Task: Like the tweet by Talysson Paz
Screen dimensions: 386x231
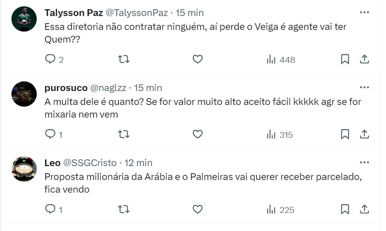Action: tap(198, 59)
